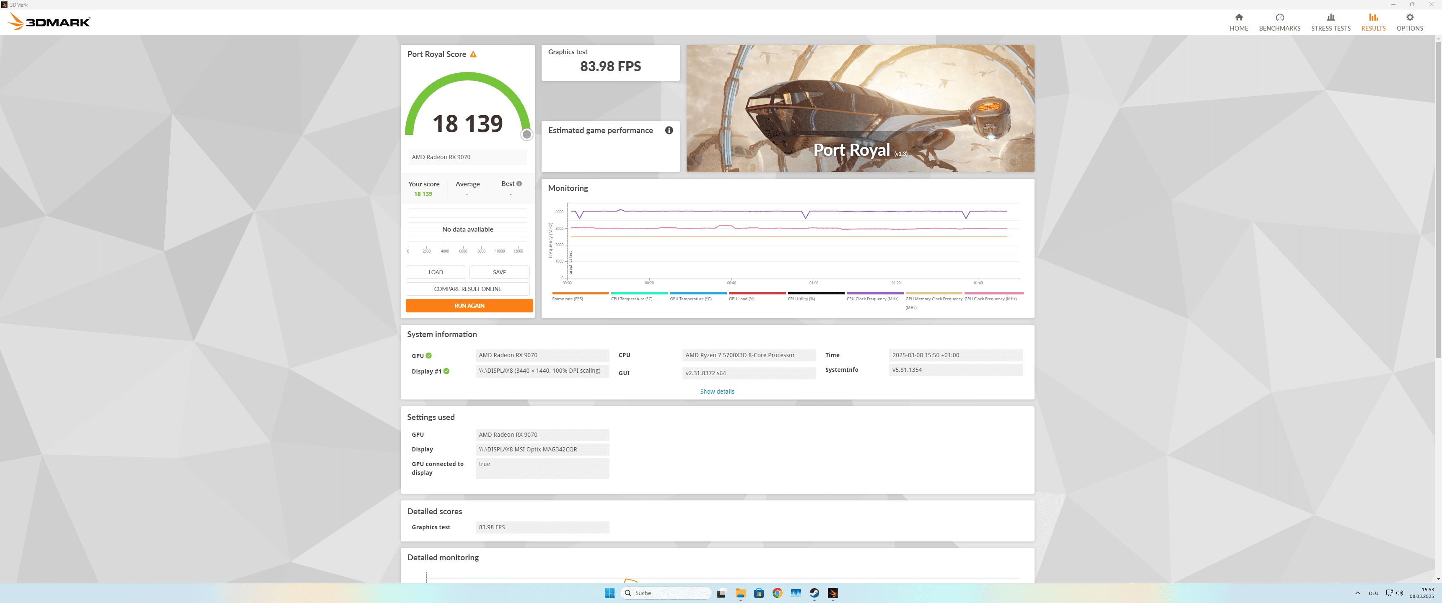This screenshot has height=603, width=1442.
Task: Click Compare Result Online button
Action: [467, 289]
